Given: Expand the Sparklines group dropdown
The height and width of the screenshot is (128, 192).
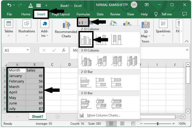Looking at the screenshot, I should 163,35.
